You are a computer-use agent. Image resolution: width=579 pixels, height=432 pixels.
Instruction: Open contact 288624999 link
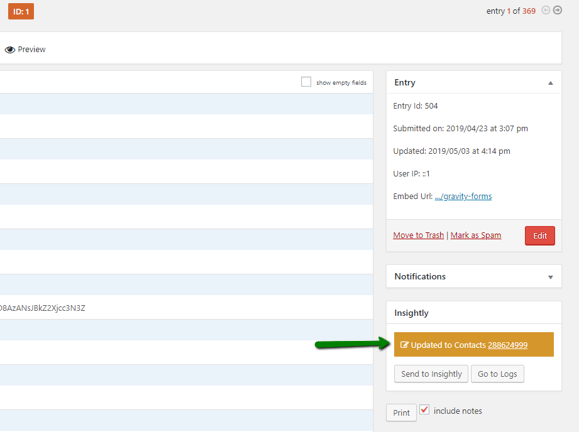tap(508, 345)
